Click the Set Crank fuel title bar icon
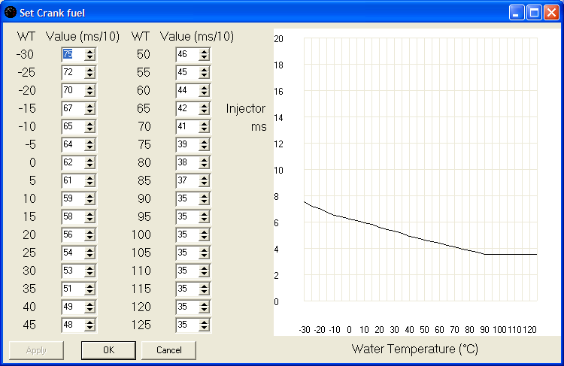The image size is (564, 366). (11, 13)
